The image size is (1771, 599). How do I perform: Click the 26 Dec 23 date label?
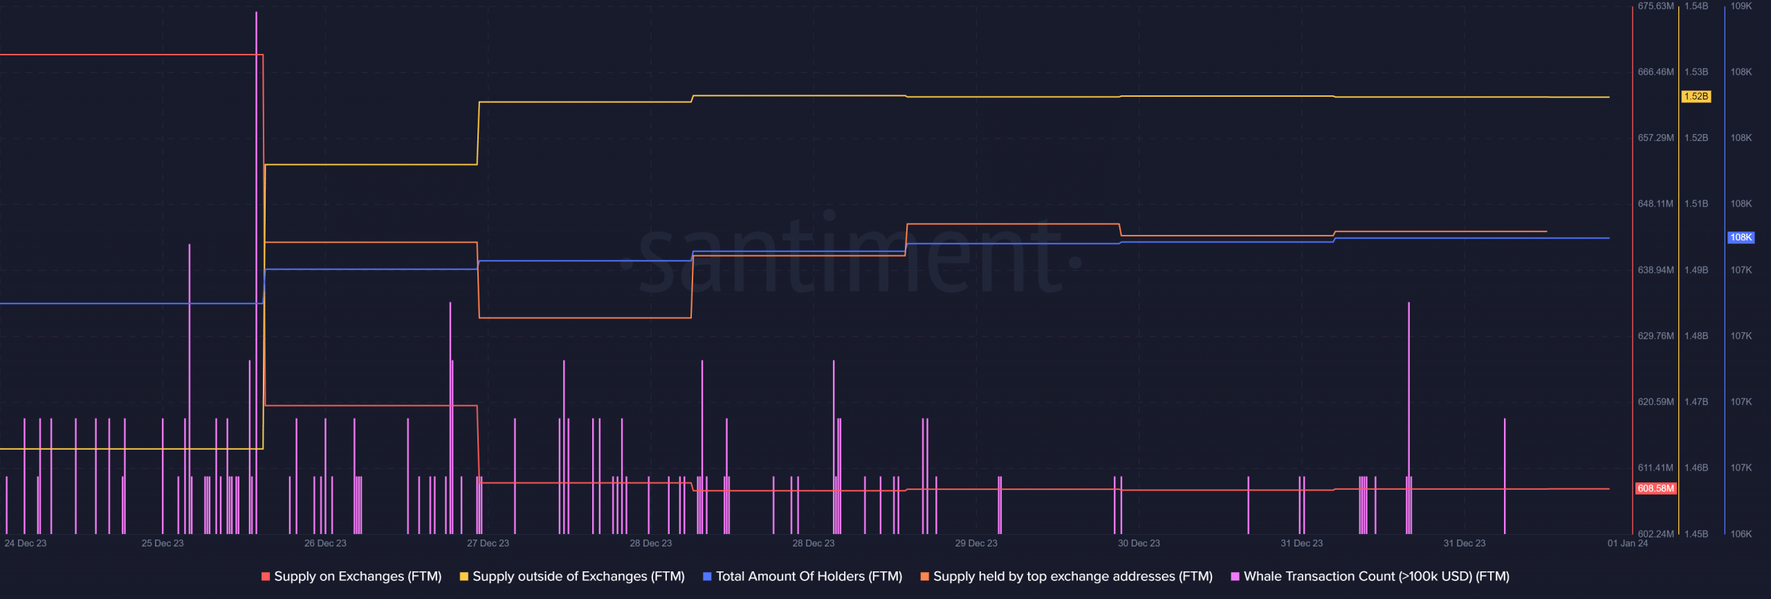(325, 544)
